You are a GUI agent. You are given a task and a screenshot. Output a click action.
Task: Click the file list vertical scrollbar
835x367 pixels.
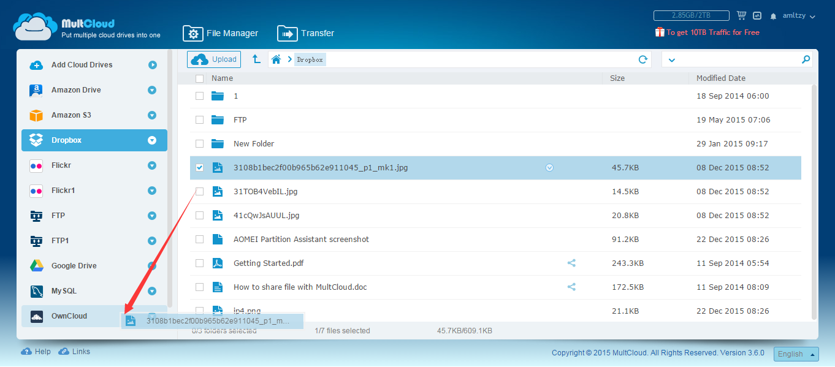point(814,202)
